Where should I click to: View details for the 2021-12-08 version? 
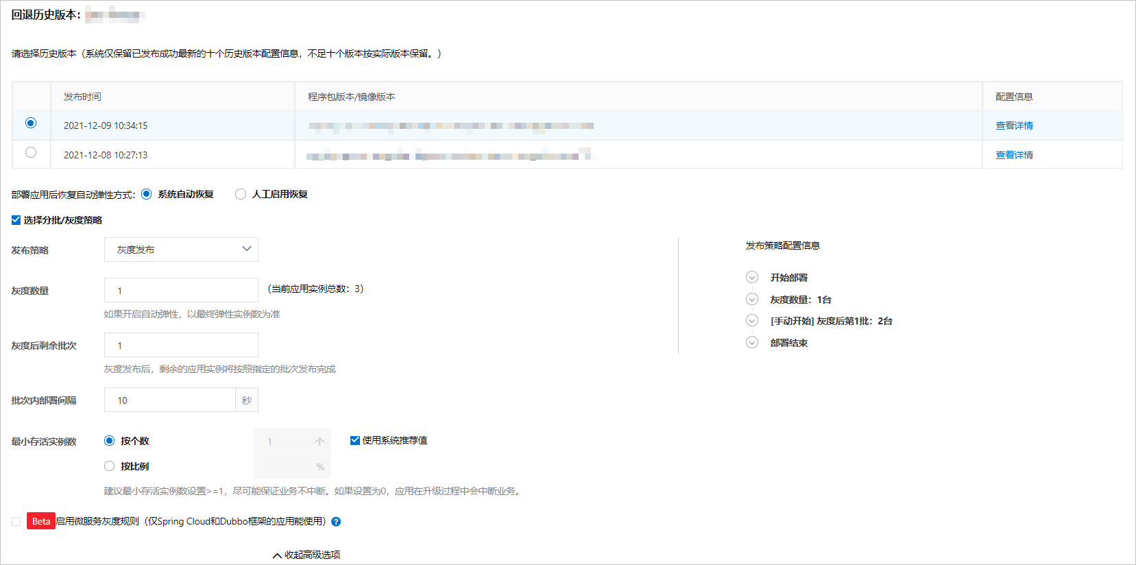[1014, 155]
